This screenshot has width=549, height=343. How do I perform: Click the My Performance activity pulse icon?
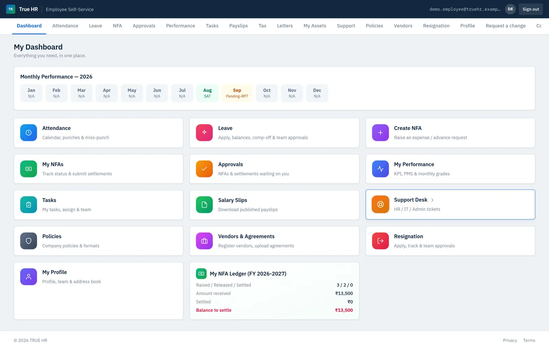[x=380, y=169]
